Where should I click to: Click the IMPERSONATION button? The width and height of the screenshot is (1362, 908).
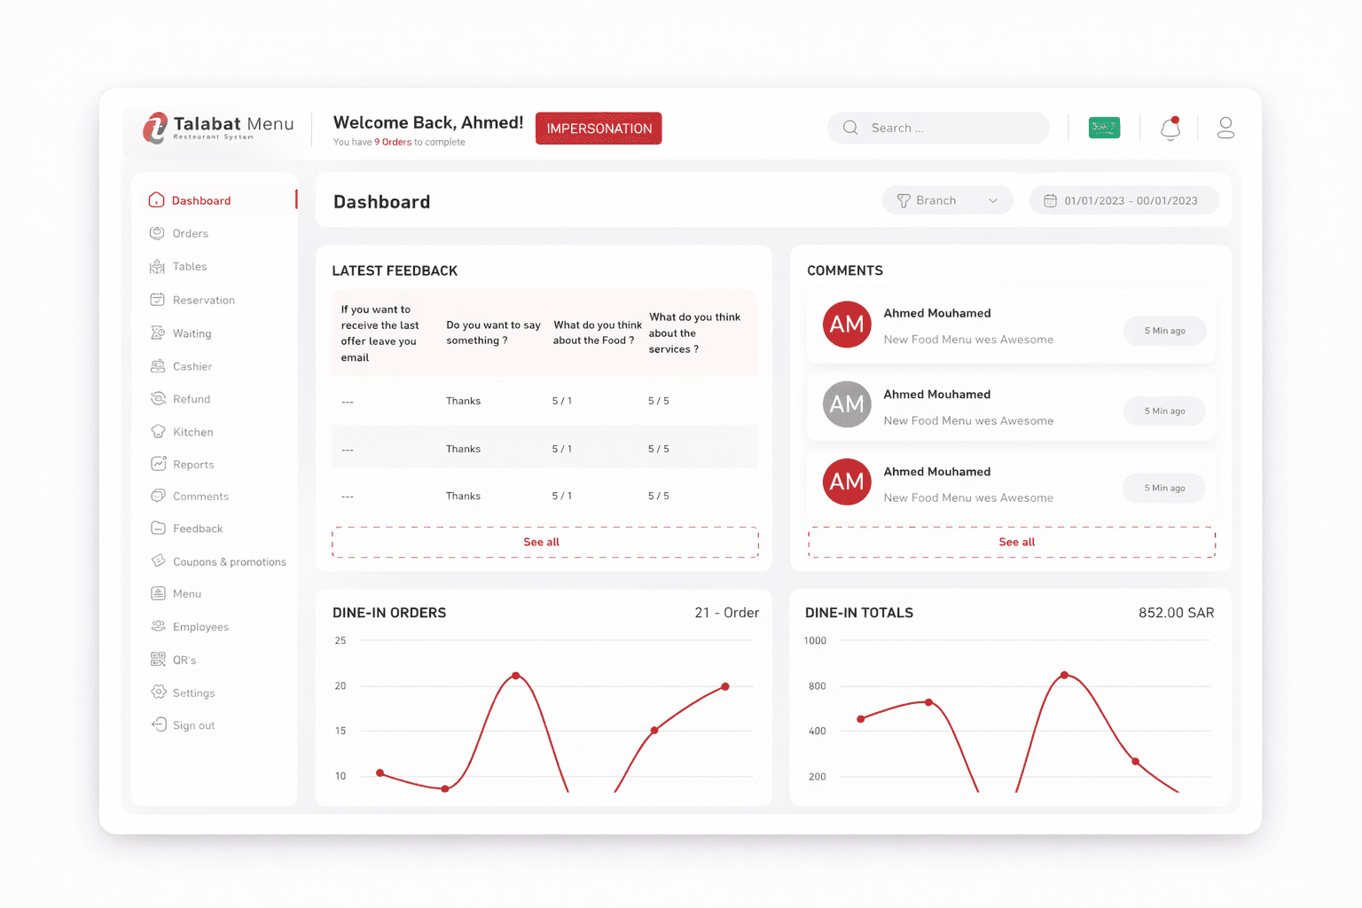pos(598,128)
